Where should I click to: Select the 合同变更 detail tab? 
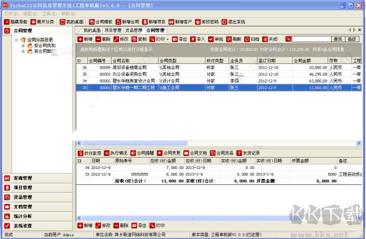168,153
